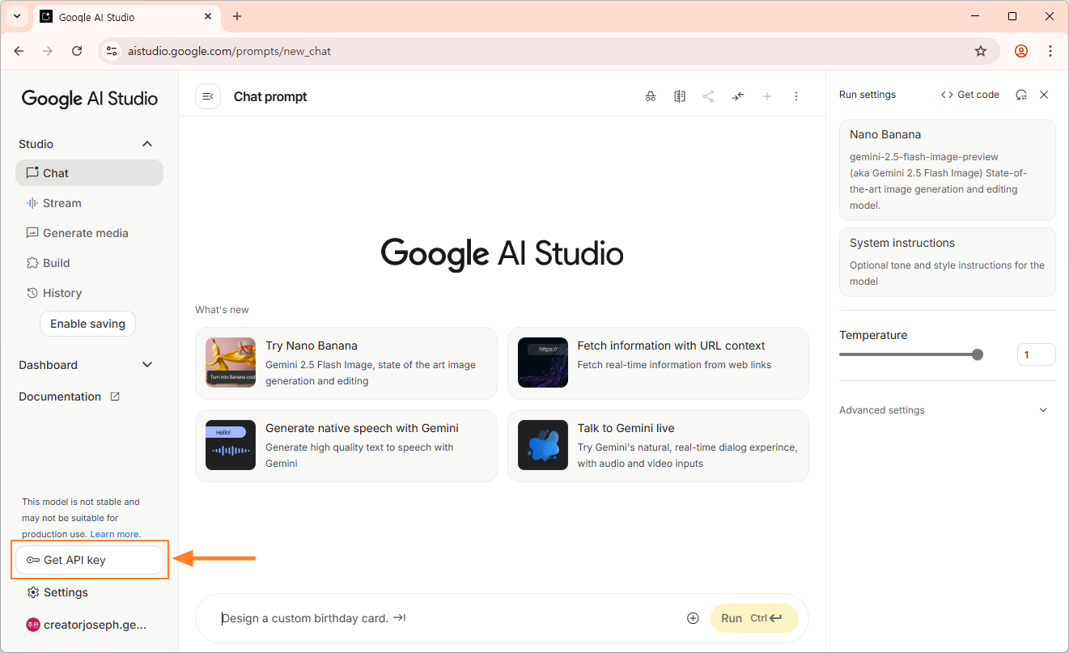The image size is (1069, 653).
Task: Open Build in the sidebar
Action: 89,263
